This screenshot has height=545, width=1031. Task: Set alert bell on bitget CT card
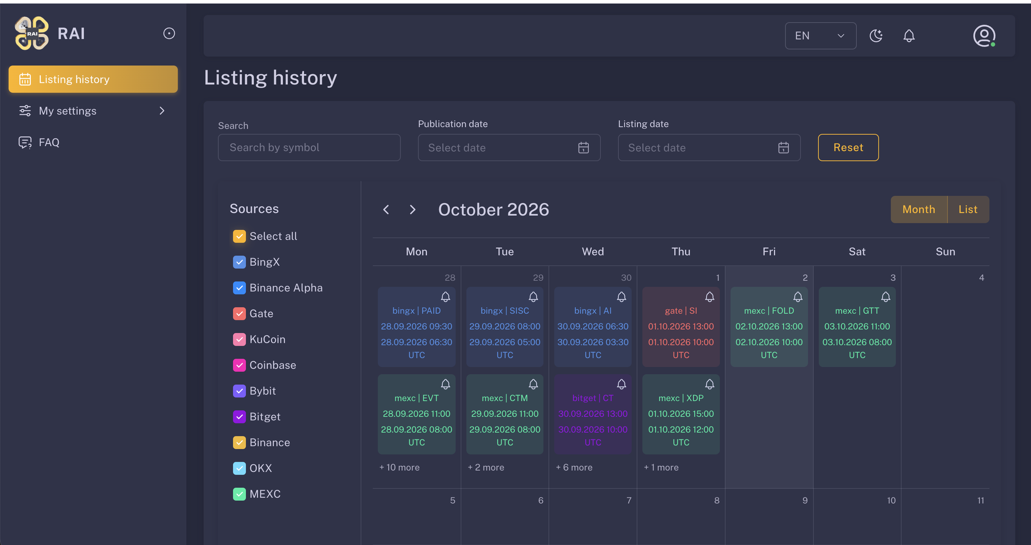pos(622,384)
